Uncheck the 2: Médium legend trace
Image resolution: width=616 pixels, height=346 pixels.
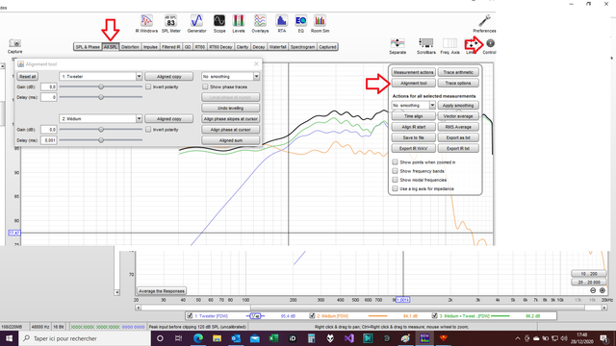pyautogui.click(x=312, y=315)
